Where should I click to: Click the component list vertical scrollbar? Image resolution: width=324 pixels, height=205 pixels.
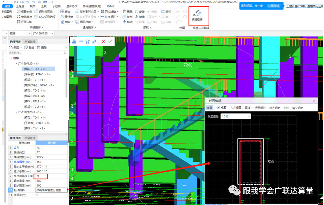(x=66, y=78)
